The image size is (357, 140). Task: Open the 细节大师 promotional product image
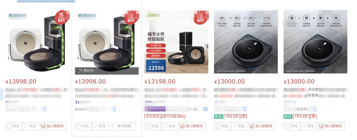click(x=176, y=42)
